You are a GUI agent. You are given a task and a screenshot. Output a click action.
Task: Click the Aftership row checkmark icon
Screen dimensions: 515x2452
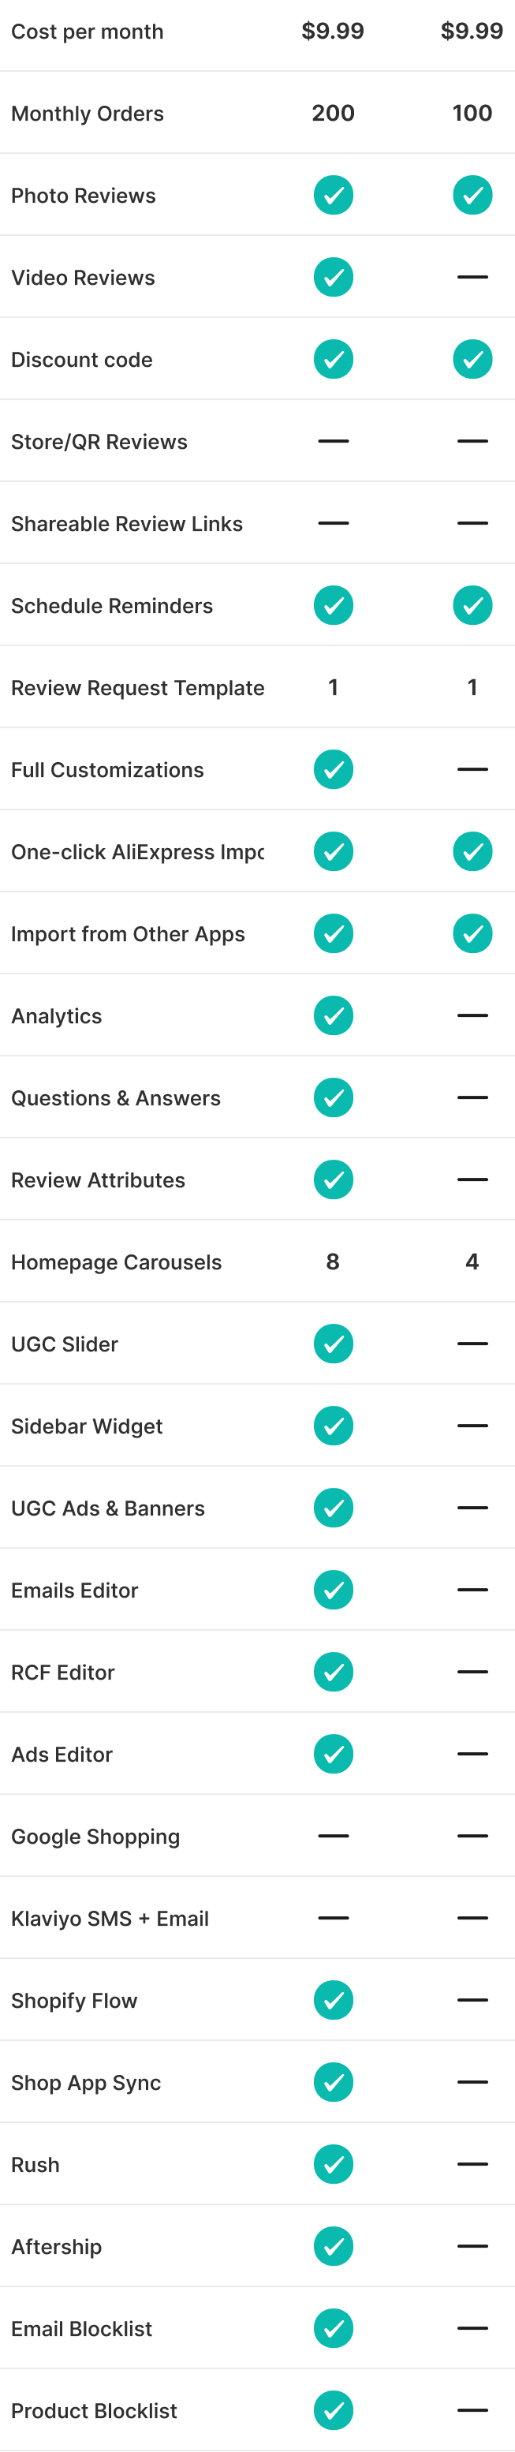coord(333,2246)
